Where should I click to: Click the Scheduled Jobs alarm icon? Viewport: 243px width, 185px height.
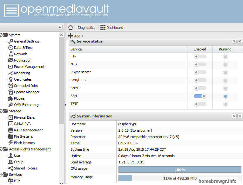[x=11, y=86]
